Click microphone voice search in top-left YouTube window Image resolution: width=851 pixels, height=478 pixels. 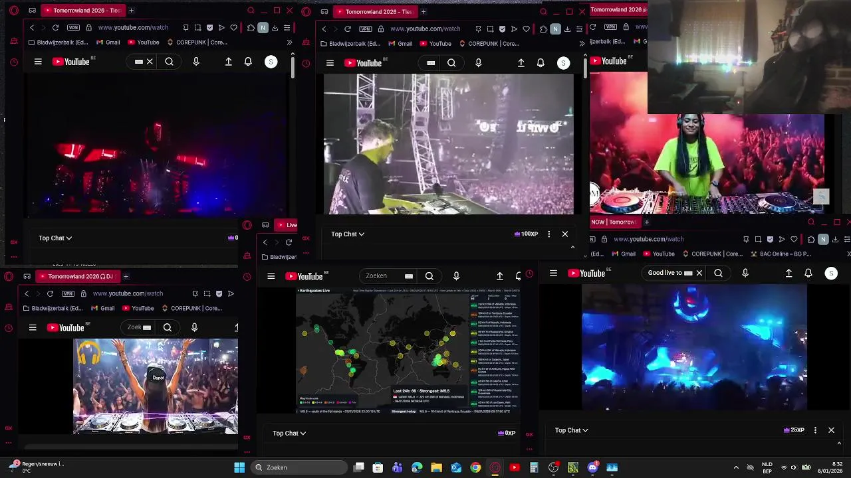pos(196,62)
